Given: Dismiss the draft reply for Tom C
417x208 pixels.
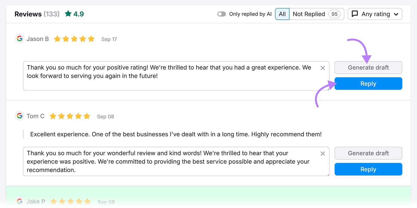Looking at the screenshot, I should click(x=323, y=153).
